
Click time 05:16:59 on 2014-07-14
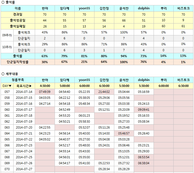pyautogui.click(x=144, y=92)
